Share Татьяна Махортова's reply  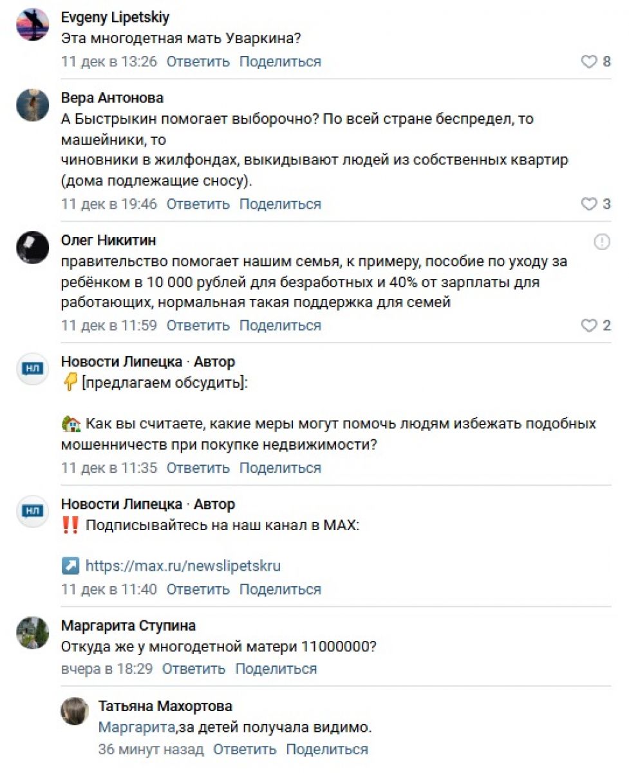tap(327, 749)
